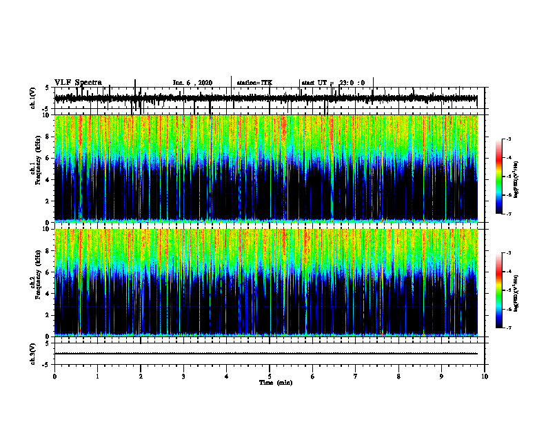Click inside the ch.2 spectrogram plot

[266, 283]
